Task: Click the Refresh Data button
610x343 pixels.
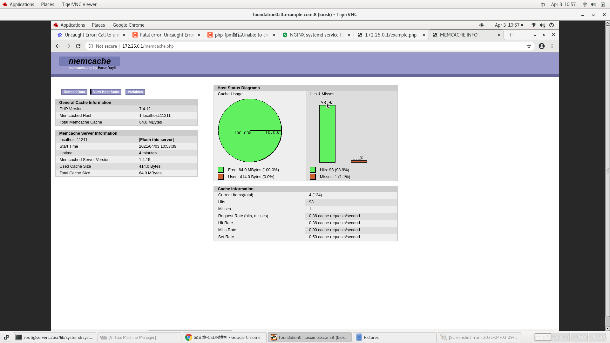Action: [x=74, y=92]
